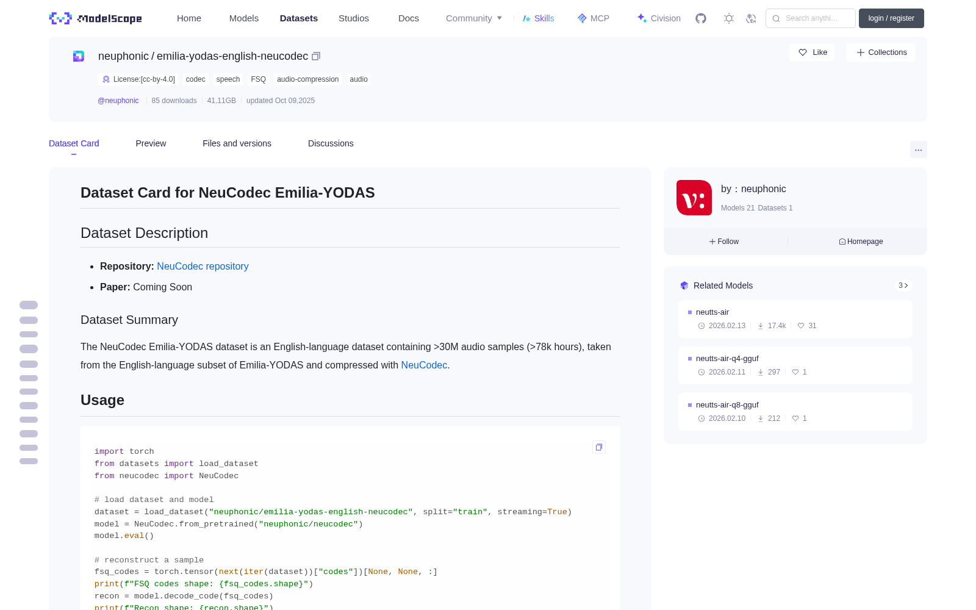
Task: Click the search magnifier icon
Action: 776,18
